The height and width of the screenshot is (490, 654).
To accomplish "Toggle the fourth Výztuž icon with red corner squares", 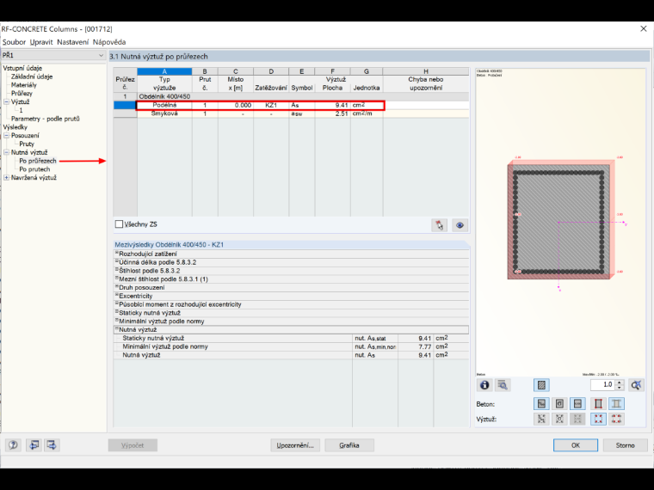I will click(x=598, y=419).
